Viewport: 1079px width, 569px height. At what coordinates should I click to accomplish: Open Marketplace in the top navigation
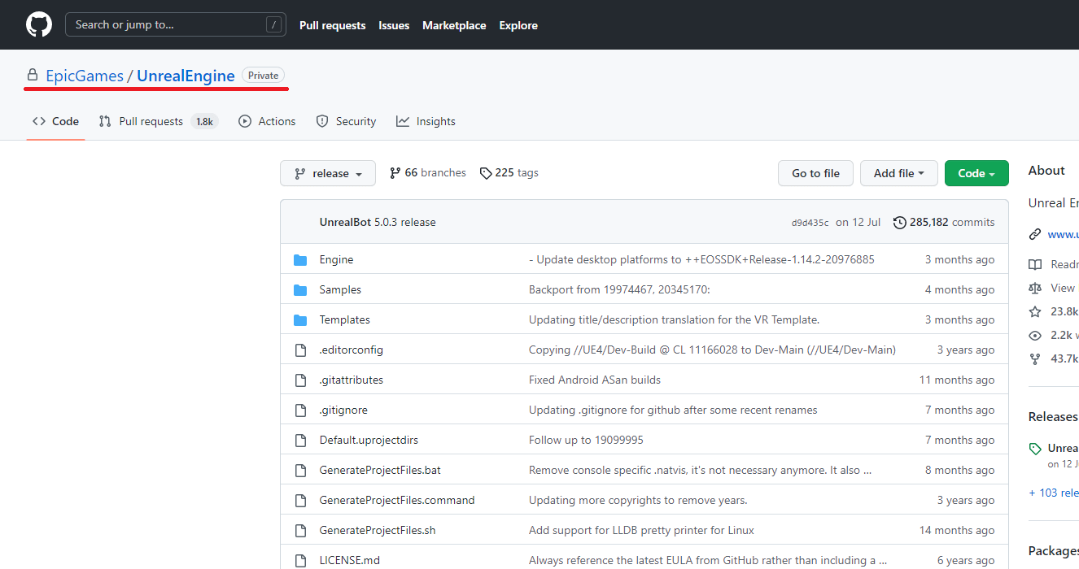coord(454,25)
